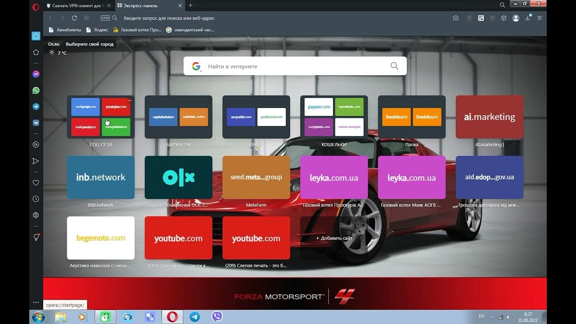Take a snapshot with the camera icon
The width and height of the screenshot is (576, 324).
(456, 18)
